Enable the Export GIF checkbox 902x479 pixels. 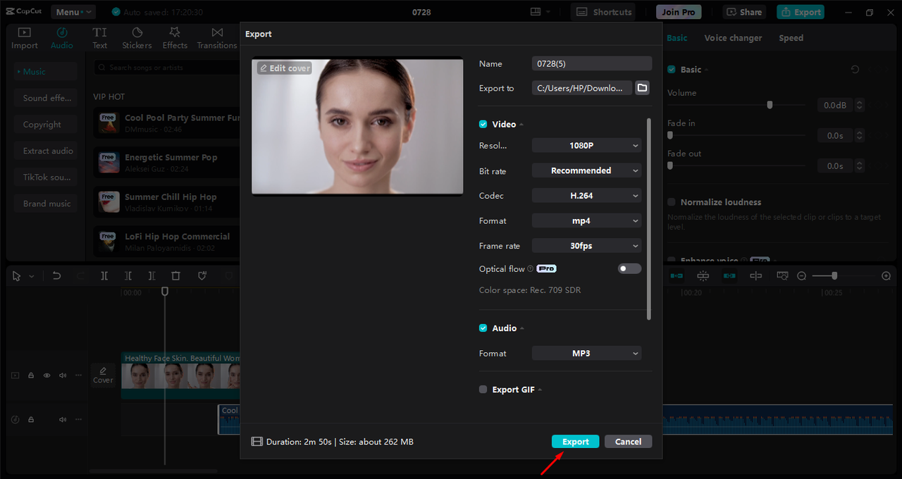[483, 390]
